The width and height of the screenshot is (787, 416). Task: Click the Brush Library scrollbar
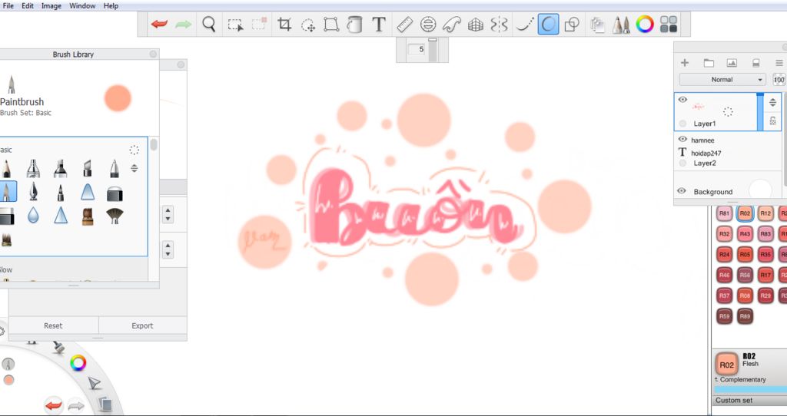[x=154, y=145]
